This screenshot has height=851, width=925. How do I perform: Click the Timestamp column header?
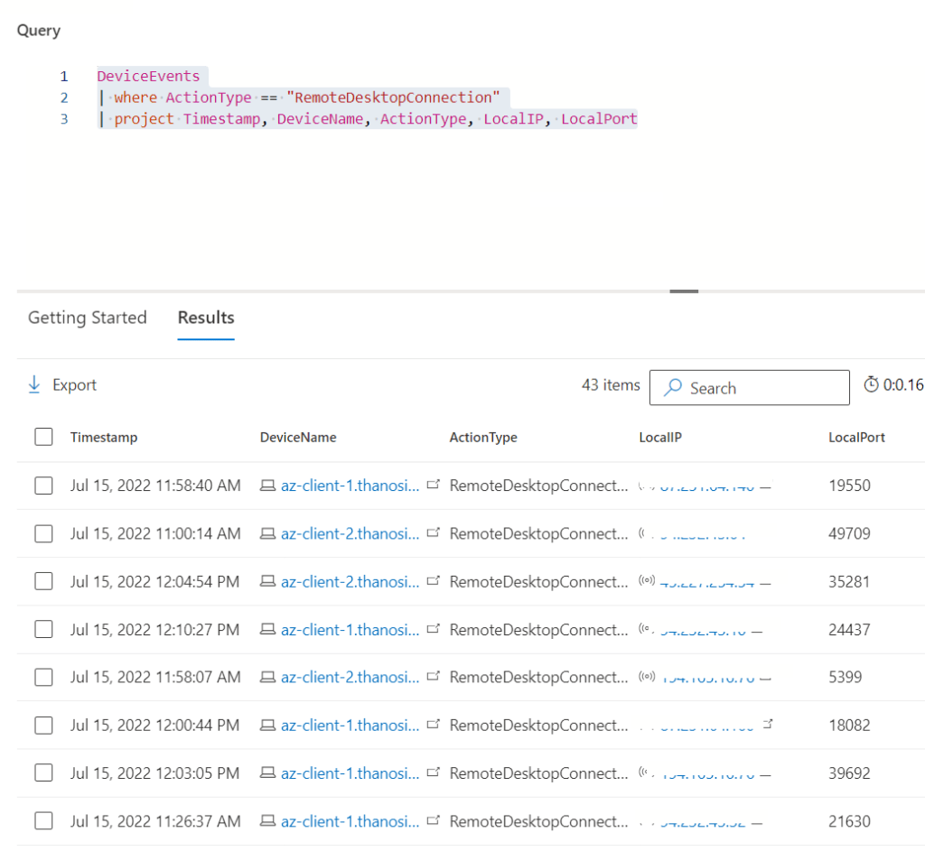point(104,437)
